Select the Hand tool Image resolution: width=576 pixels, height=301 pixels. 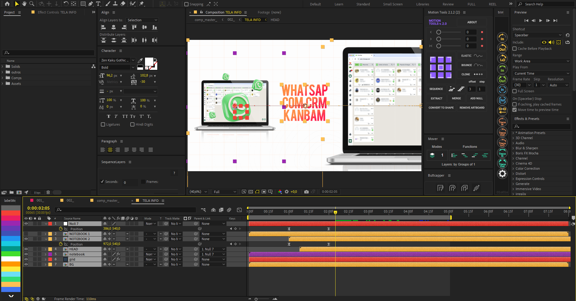click(24, 4)
